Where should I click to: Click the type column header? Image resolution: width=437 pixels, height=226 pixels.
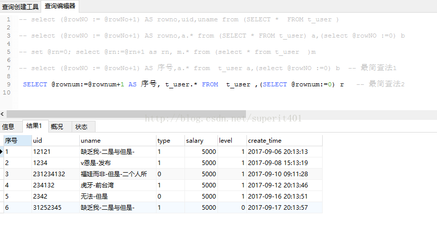click(x=170, y=141)
